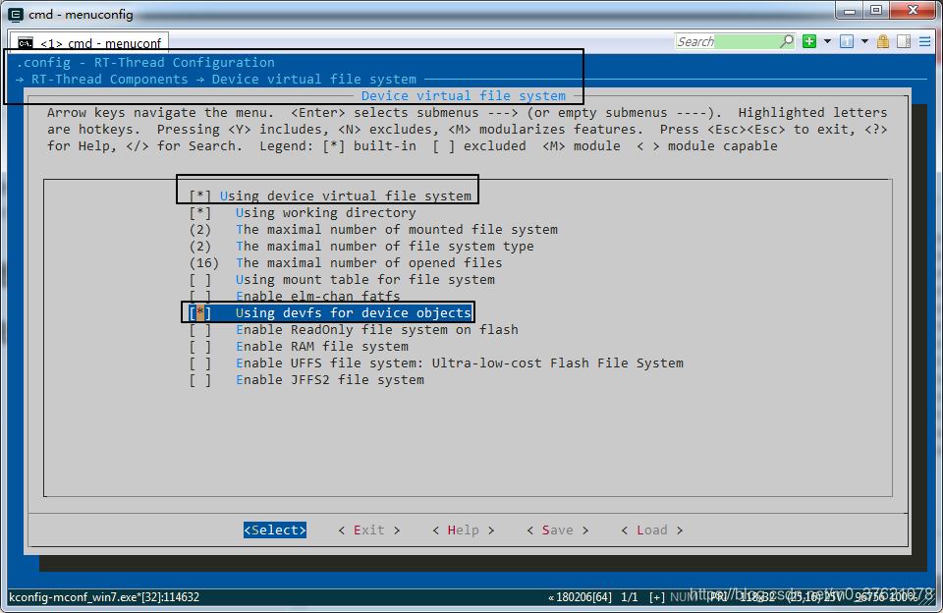The height and width of the screenshot is (613, 943).
Task: Click into the Search input field
Action: point(728,41)
